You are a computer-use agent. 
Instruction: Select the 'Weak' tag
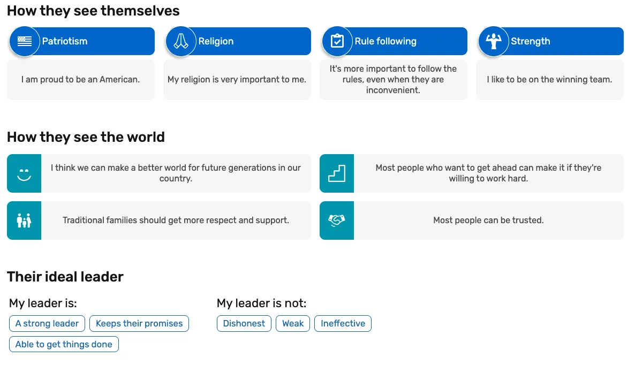(293, 323)
